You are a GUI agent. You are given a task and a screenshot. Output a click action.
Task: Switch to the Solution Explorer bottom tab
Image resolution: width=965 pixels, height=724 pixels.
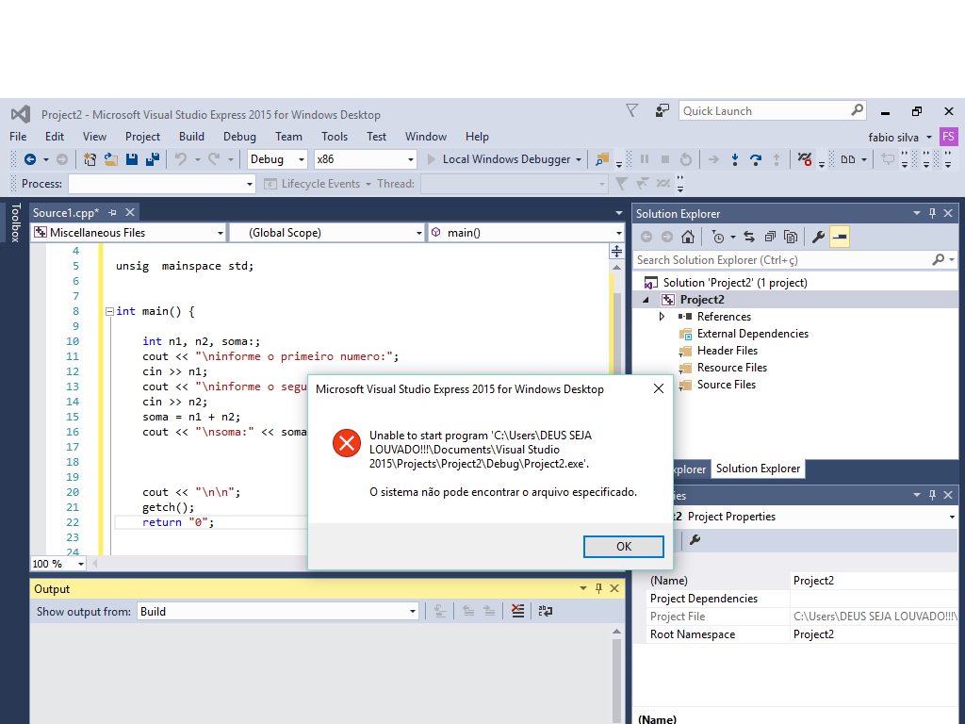(758, 469)
